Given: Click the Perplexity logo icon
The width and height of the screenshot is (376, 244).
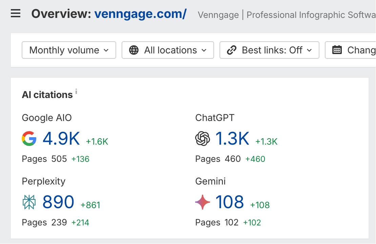Looking at the screenshot, I should [29, 202].
